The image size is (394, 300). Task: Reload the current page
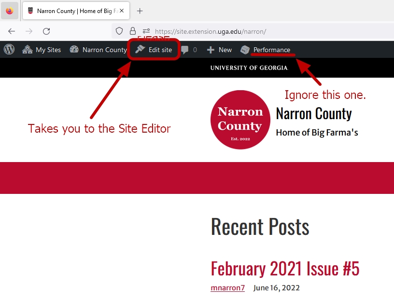click(x=46, y=31)
